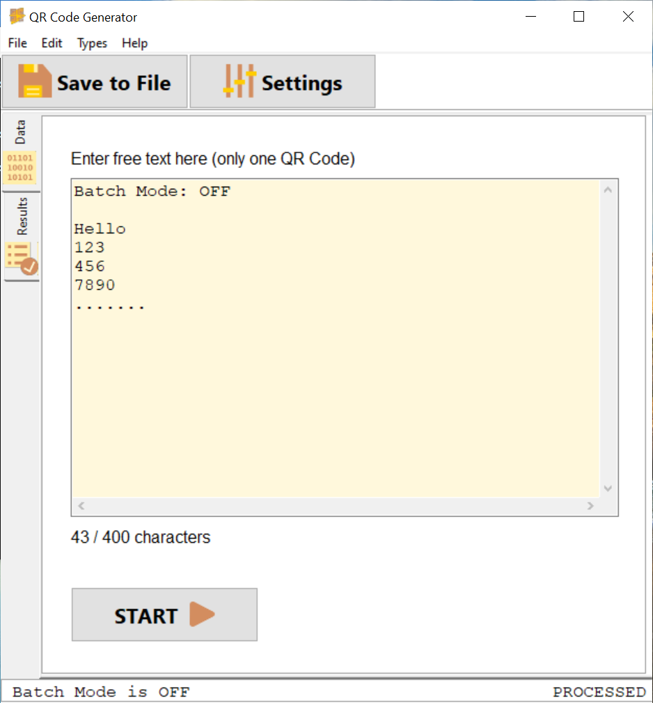
Task: Maximize the QR Code Generator window
Action: click(579, 17)
